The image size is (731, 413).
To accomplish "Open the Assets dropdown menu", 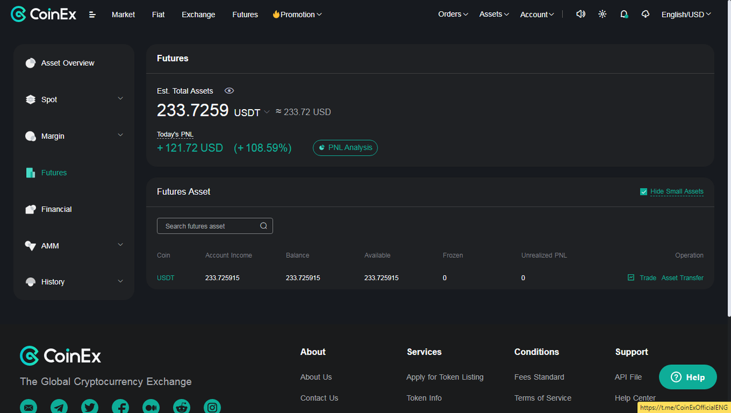I will pos(494,14).
